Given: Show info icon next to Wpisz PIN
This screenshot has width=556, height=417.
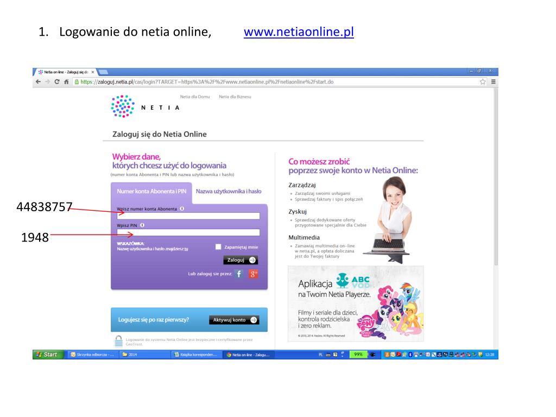Looking at the screenshot, I should tap(142, 225).
